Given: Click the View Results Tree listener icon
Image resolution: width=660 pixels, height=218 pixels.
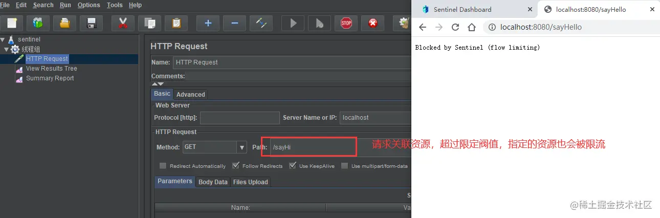Looking at the screenshot, I should (19, 69).
